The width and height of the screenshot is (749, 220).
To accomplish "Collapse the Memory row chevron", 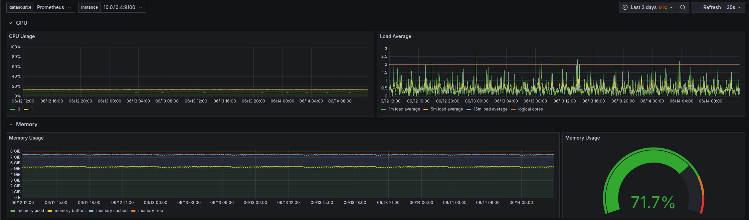I will click(11, 125).
